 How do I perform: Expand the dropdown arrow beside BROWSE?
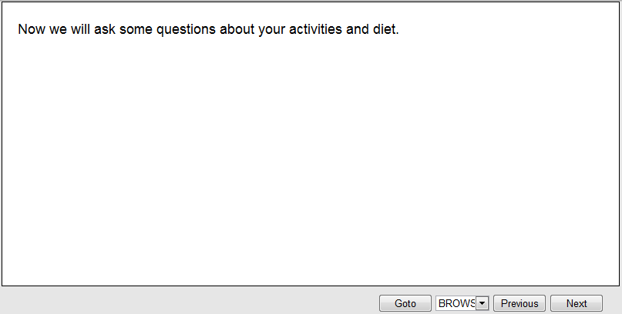482,303
